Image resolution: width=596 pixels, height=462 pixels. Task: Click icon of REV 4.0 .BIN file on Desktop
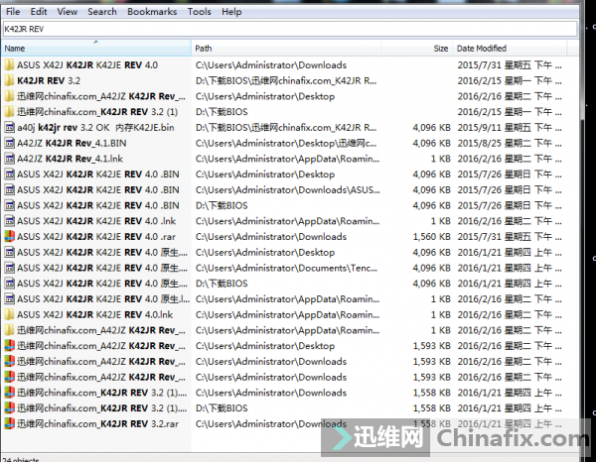tap(10, 174)
